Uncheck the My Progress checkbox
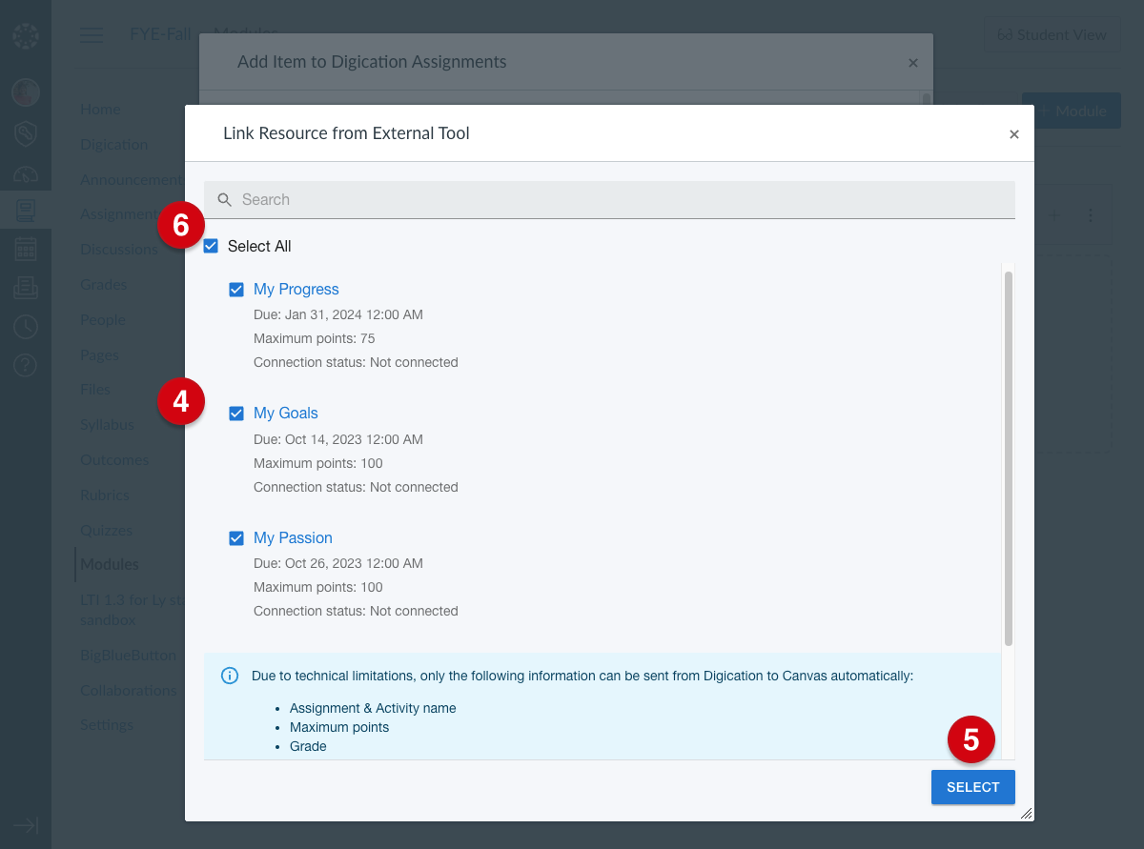Image resolution: width=1144 pixels, height=849 pixels. 236,290
